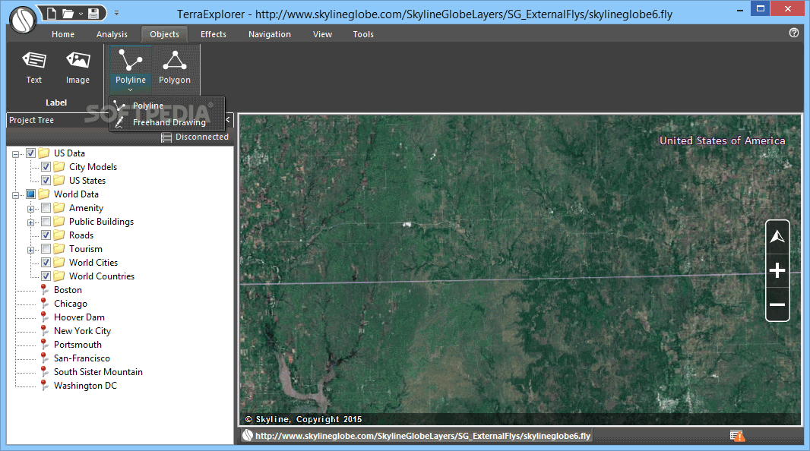Click the Hoover Dam location pin icon
The width and height of the screenshot is (810, 451).
44,317
